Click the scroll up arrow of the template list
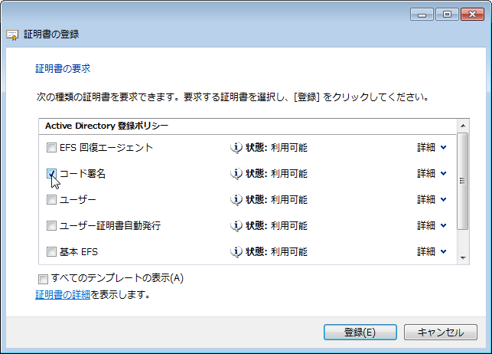Viewport: 492px width, 354px height. click(463, 126)
